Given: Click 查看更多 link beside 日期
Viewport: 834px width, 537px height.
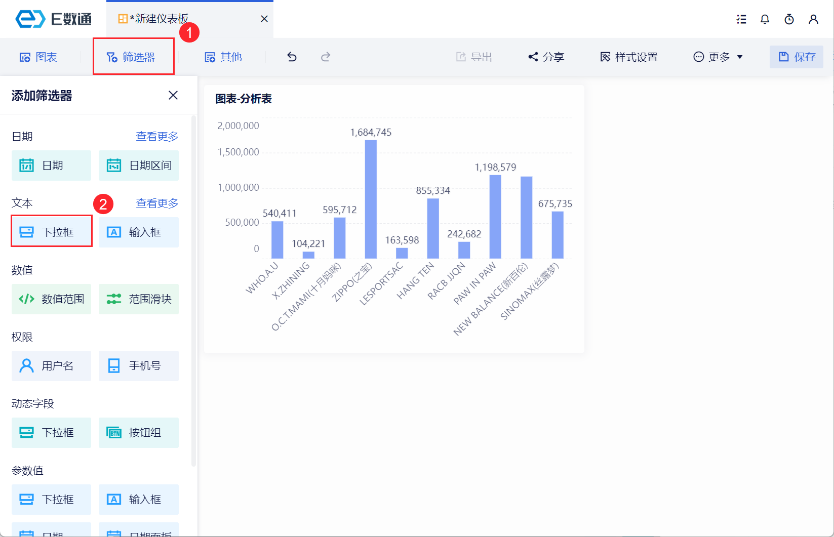Looking at the screenshot, I should pos(157,136).
